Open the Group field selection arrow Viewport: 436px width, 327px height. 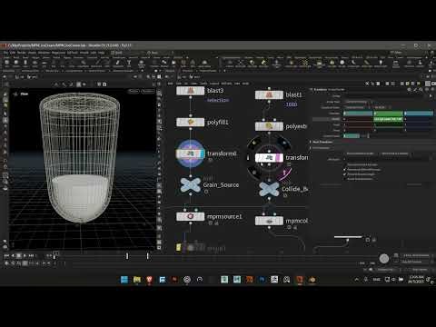click(431, 96)
